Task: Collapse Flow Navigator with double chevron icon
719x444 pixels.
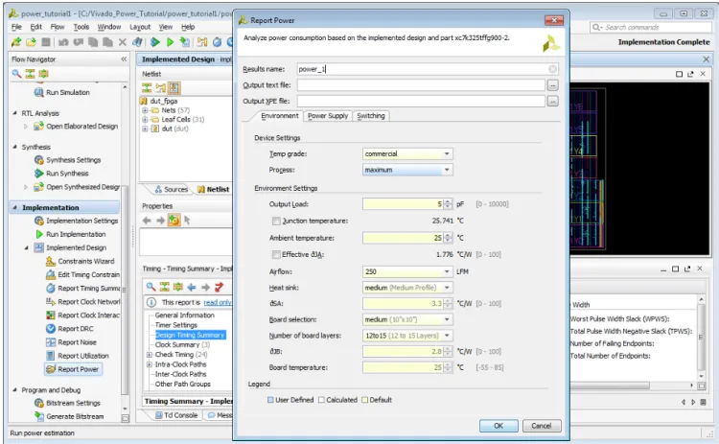Action: coord(124,59)
